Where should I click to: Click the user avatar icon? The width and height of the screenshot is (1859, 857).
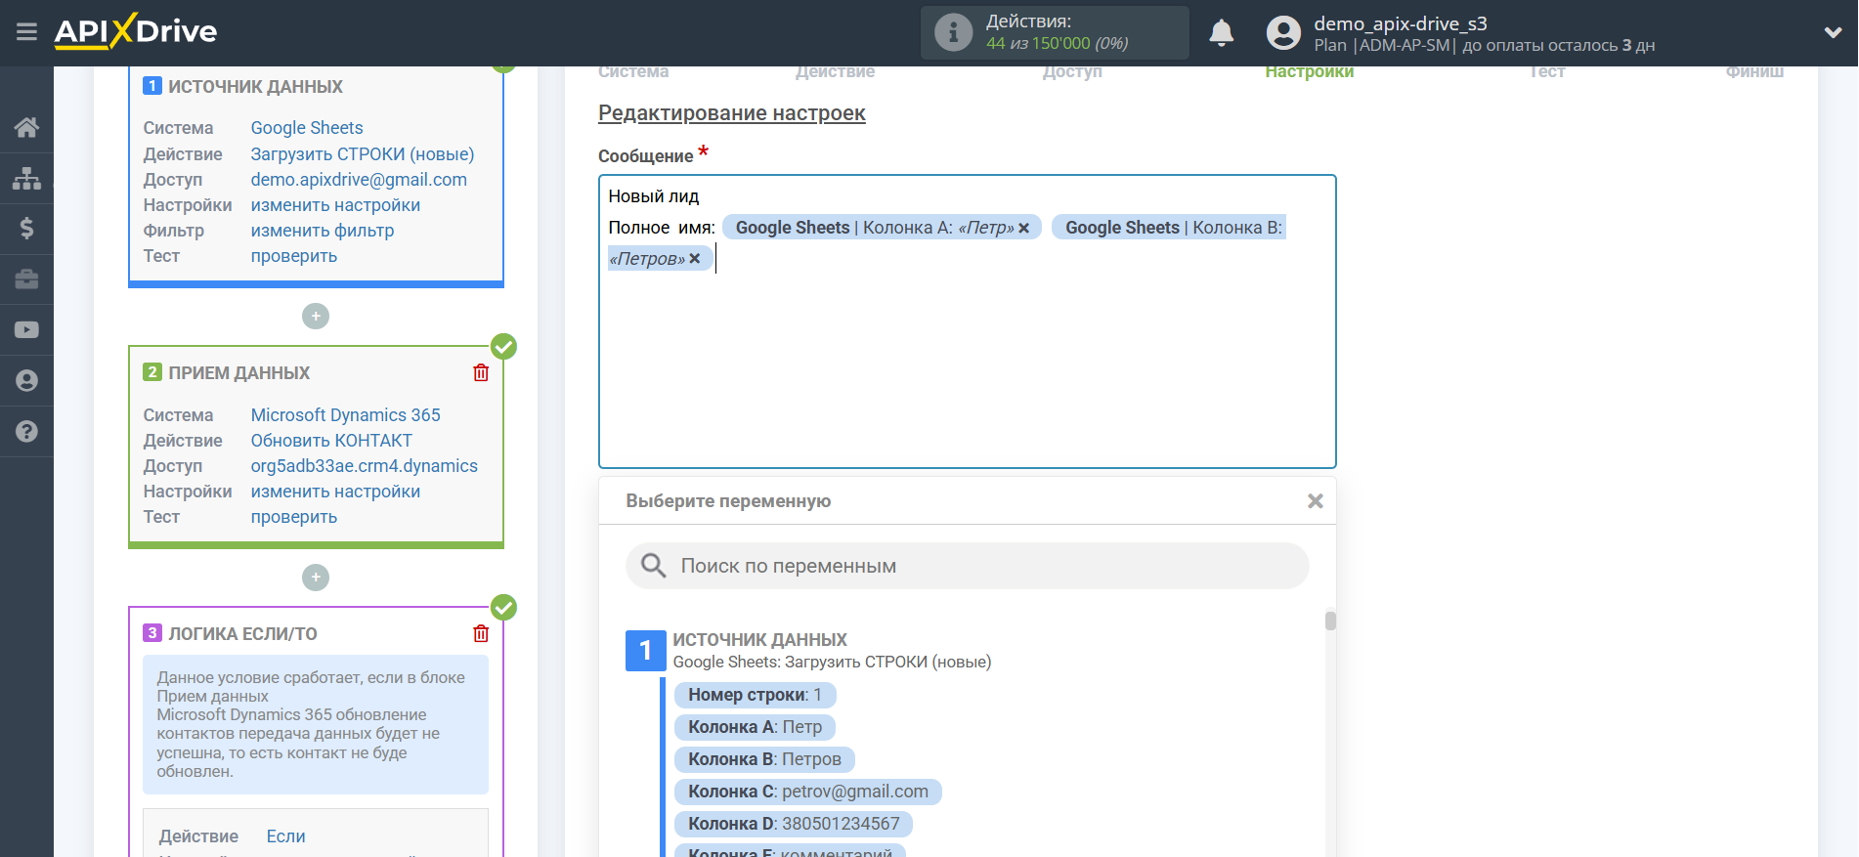(x=1283, y=33)
